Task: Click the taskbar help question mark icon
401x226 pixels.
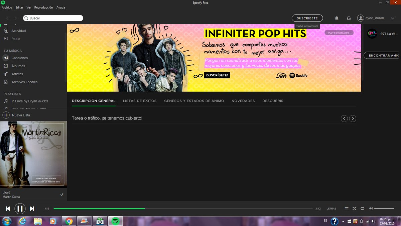Action: (x=335, y=221)
